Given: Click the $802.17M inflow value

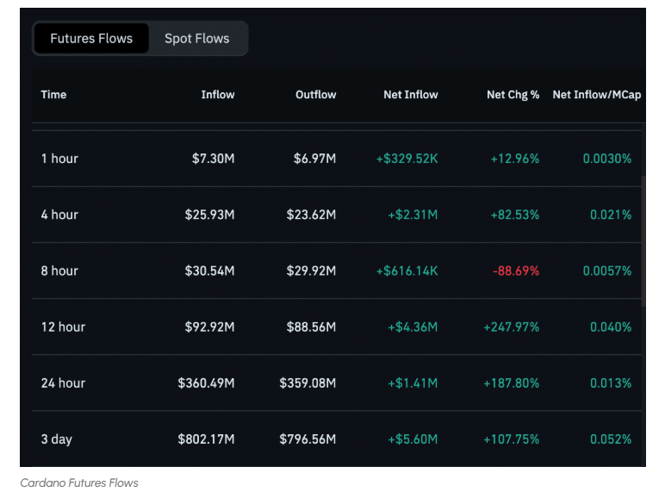Looking at the screenshot, I should click(x=206, y=439).
